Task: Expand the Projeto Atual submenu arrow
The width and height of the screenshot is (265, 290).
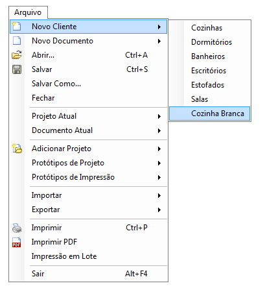Action: coord(159,116)
